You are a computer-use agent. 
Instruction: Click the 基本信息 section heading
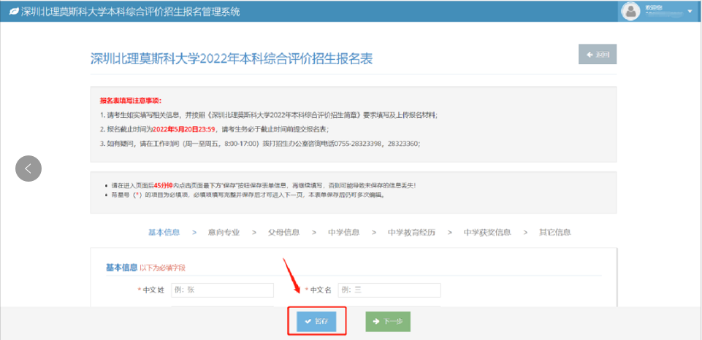[x=121, y=268]
